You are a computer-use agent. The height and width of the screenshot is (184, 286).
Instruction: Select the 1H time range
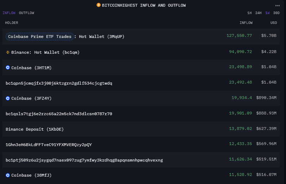[x=249, y=13]
